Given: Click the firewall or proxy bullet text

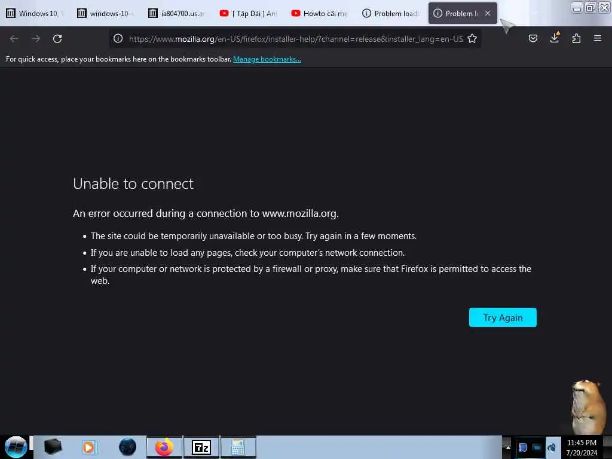Looking at the screenshot, I should (x=311, y=274).
